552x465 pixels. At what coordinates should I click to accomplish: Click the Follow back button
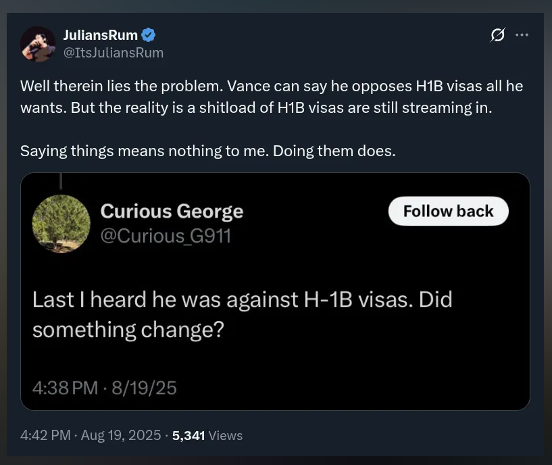(x=448, y=212)
